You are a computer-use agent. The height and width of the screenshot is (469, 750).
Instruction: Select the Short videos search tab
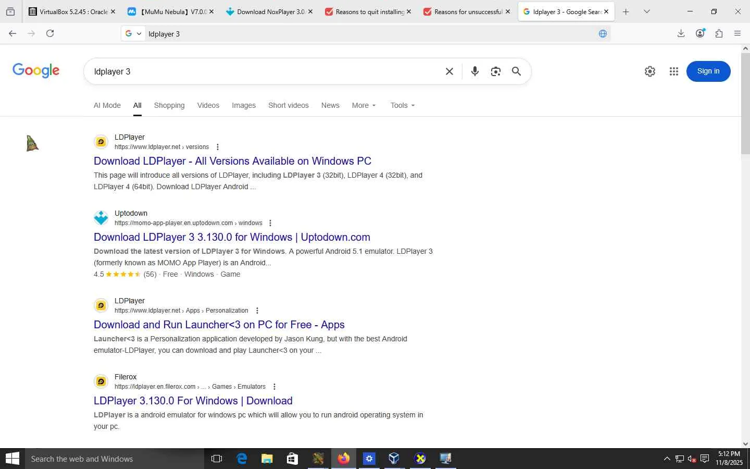tap(289, 105)
